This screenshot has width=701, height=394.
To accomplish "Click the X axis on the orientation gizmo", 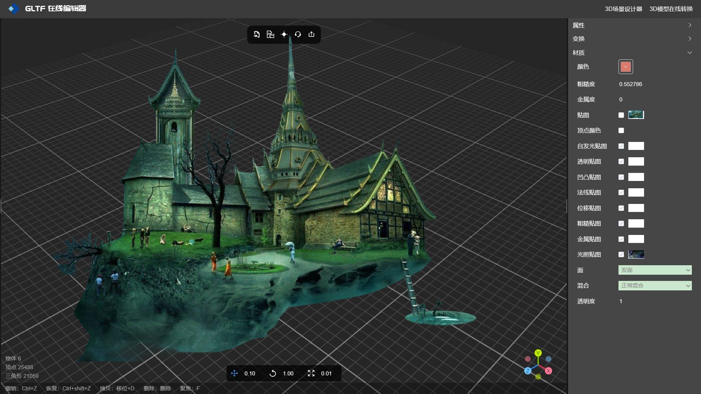I will [548, 371].
